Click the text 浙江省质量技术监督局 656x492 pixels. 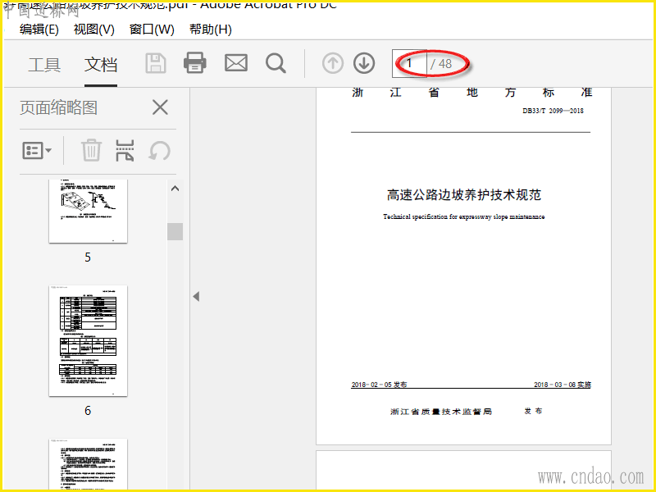441,412
